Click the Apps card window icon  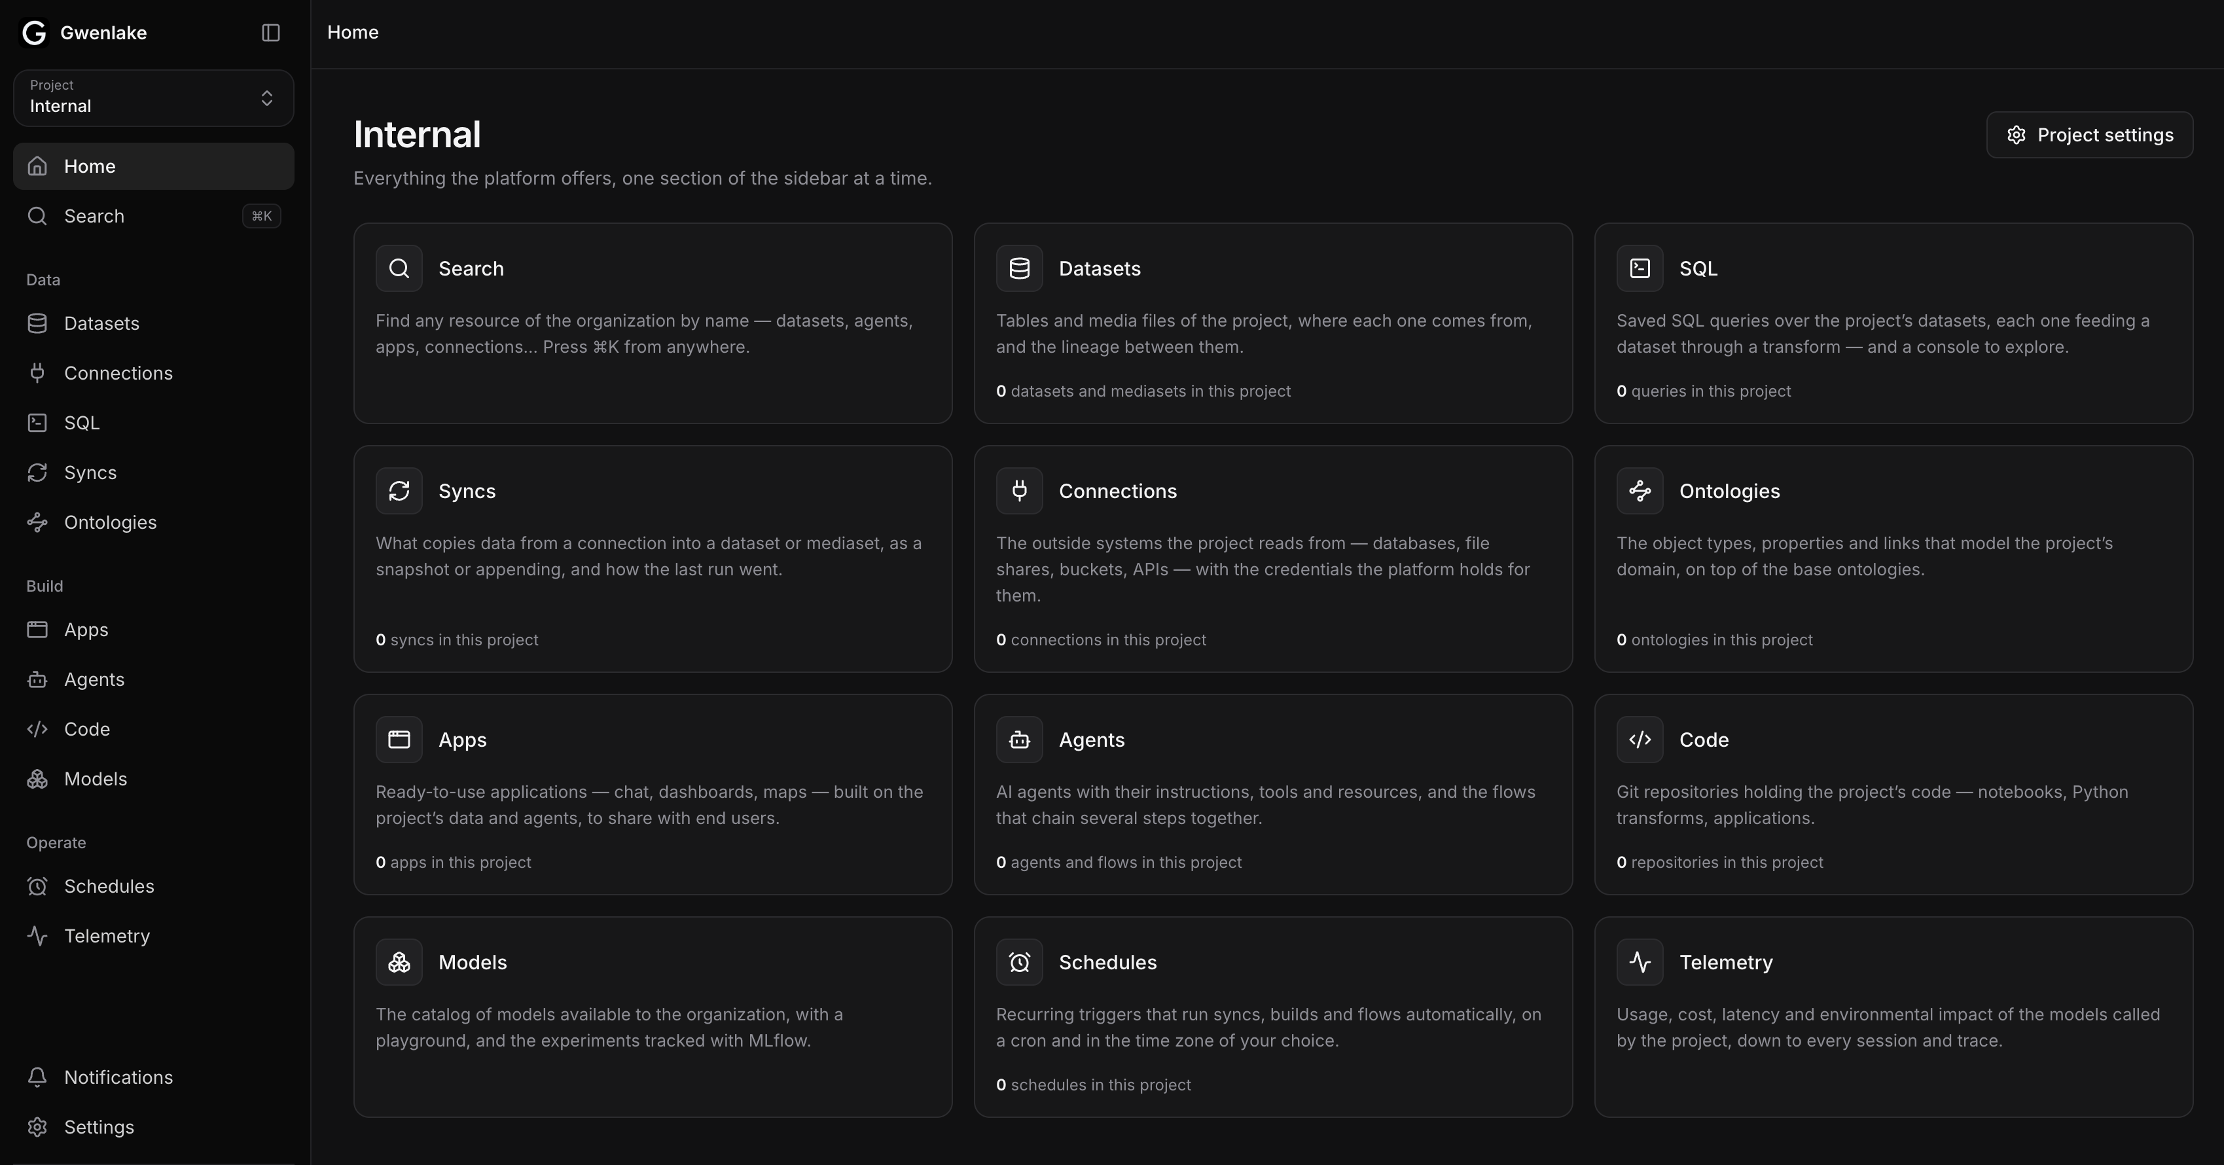tap(399, 740)
